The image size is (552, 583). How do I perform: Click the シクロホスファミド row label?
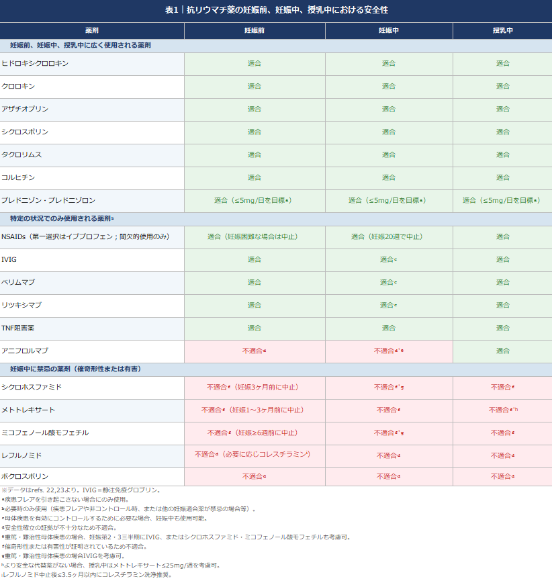[32, 388]
